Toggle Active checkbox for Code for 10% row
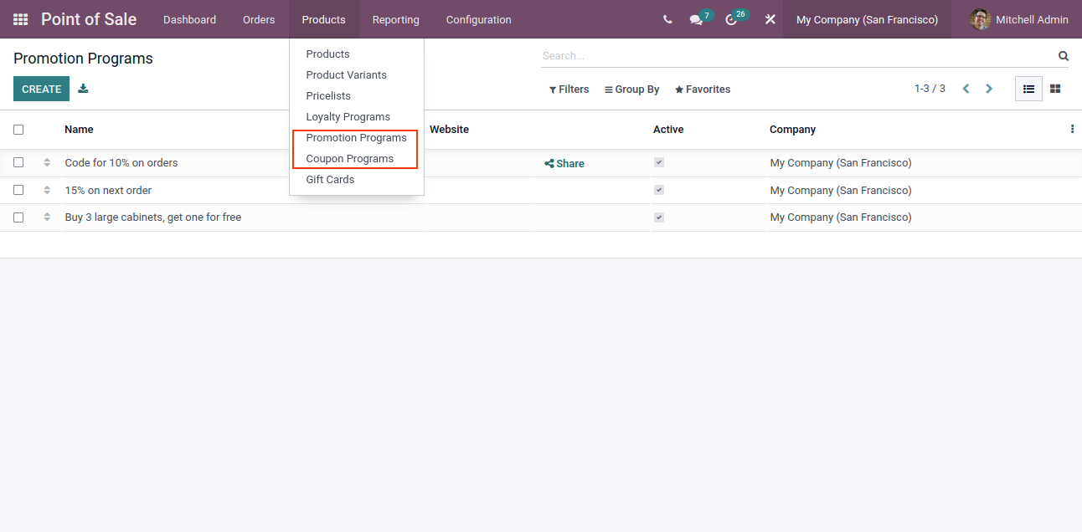This screenshot has height=532, width=1082. pos(659,163)
